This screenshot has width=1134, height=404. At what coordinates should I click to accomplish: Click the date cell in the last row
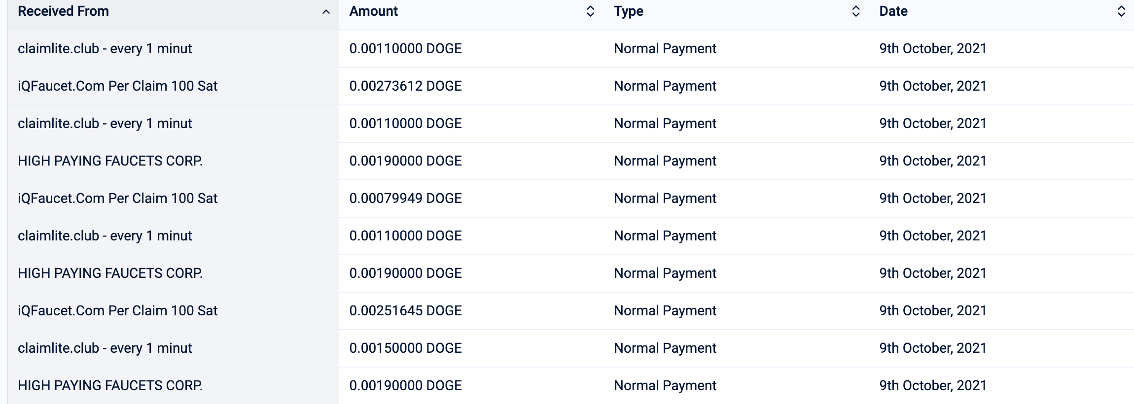pyautogui.click(x=932, y=386)
